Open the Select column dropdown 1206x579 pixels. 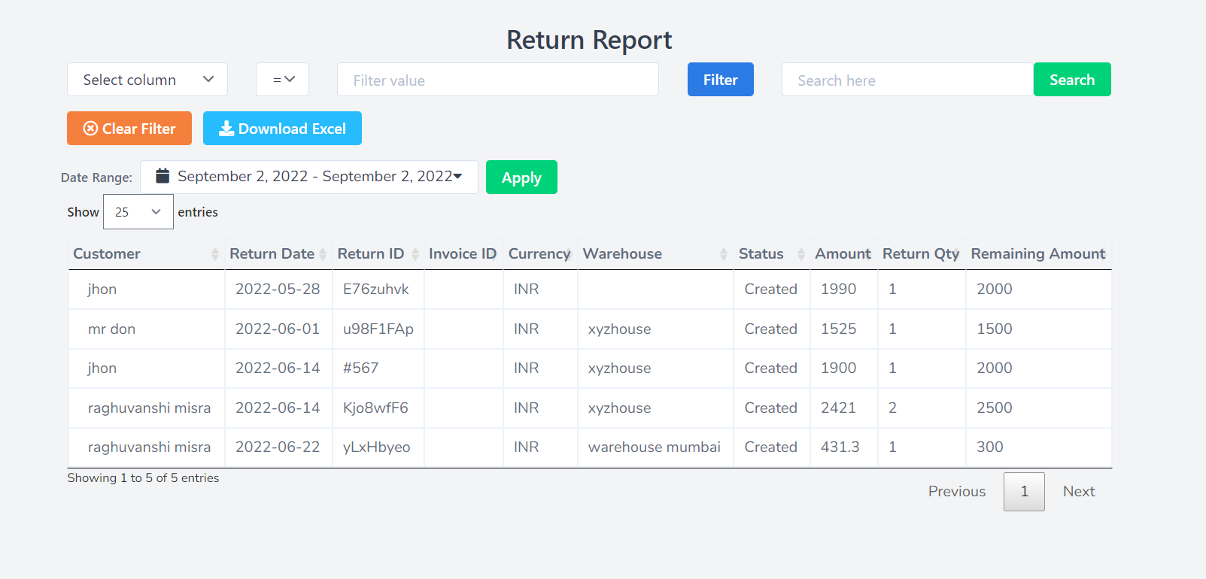[x=147, y=80]
